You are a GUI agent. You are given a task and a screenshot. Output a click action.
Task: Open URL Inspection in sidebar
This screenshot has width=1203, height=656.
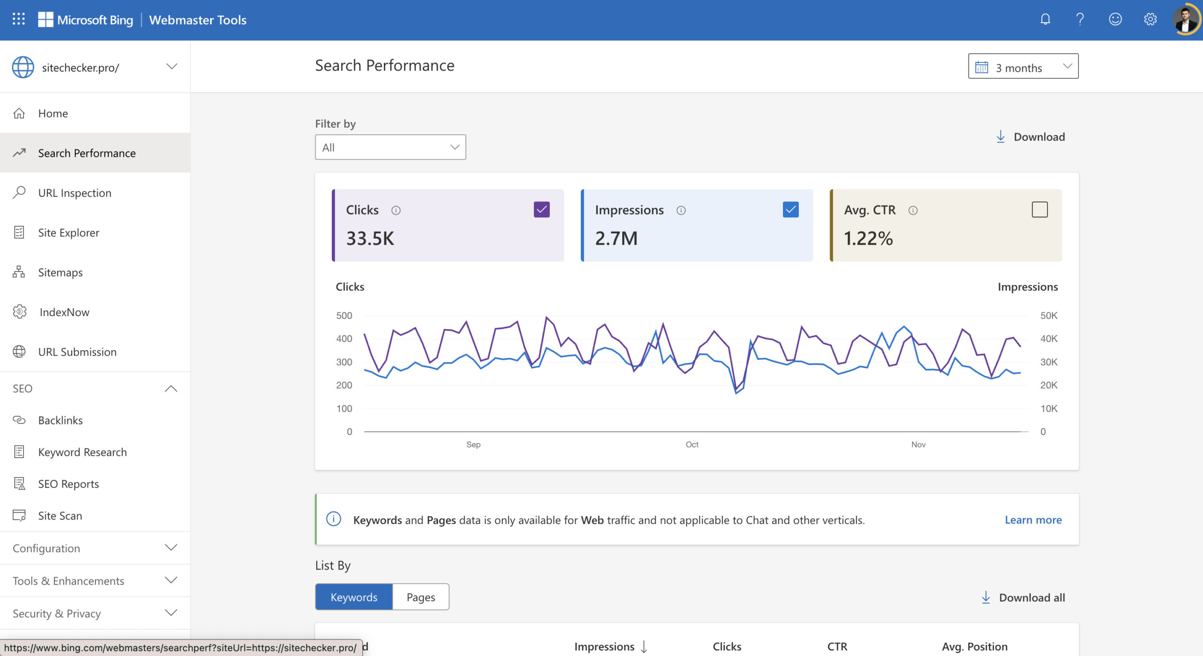point(75,193)
